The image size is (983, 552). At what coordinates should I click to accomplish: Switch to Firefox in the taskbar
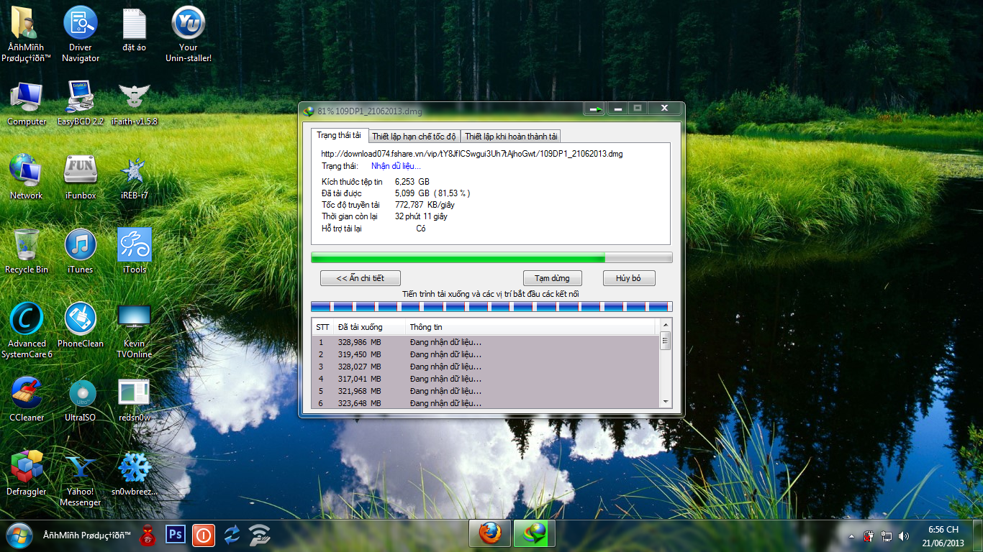[x=490, y=535]
